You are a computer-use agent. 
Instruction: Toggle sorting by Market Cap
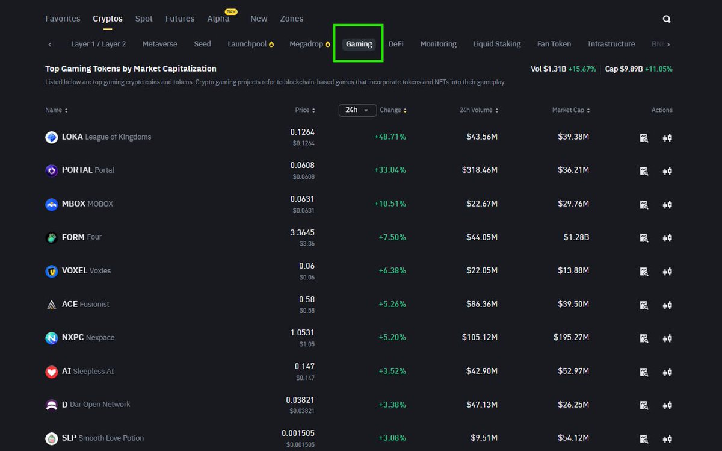coord(570,110)
